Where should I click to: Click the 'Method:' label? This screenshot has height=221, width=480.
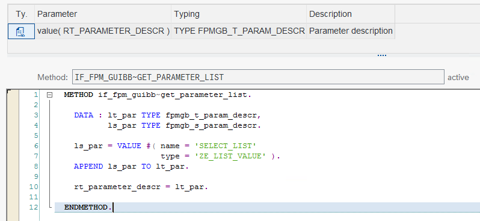point(53,77)
